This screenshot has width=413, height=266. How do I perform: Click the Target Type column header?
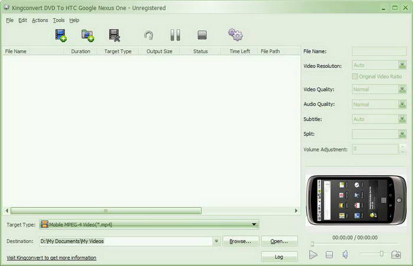click(118, 51)
